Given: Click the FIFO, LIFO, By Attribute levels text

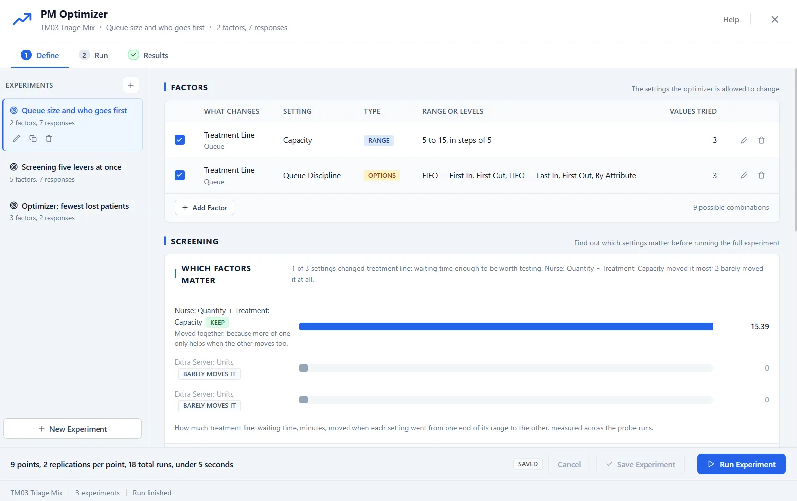Looking at the screenshot, I should coord(529,175).
